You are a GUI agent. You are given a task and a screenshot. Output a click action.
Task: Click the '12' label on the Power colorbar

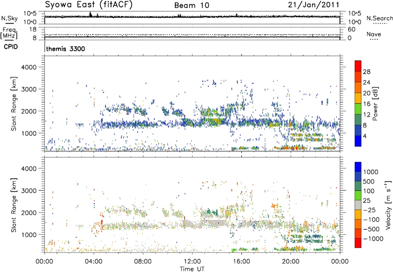(366, 115)
